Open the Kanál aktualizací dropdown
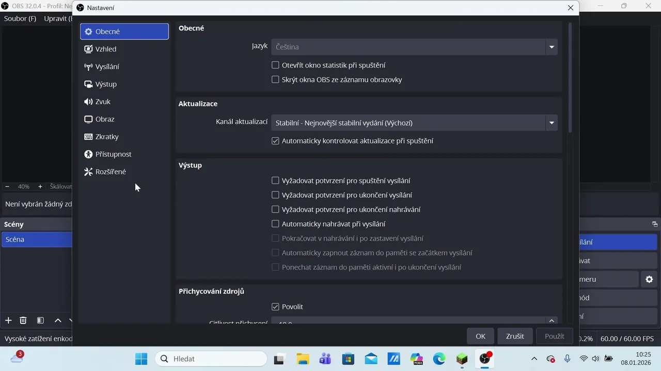The width and height of the screenshot is (661, 371). point(414,123)
